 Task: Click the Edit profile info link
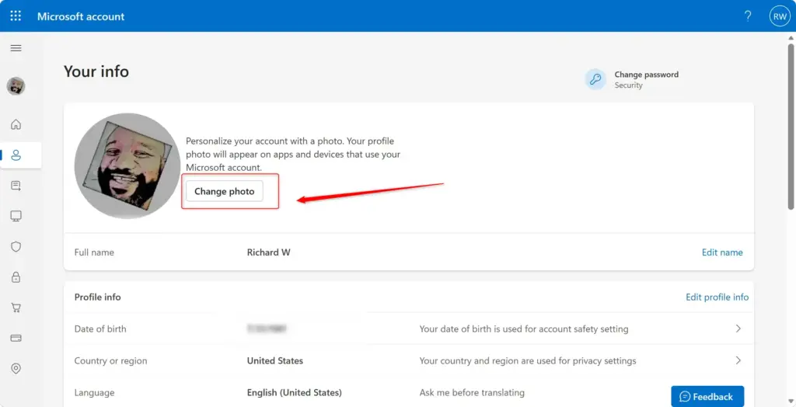pos(717,297)
